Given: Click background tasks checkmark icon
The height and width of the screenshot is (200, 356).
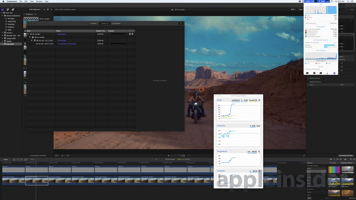Looking at the screenshot, I should click(x=23, y=5).
